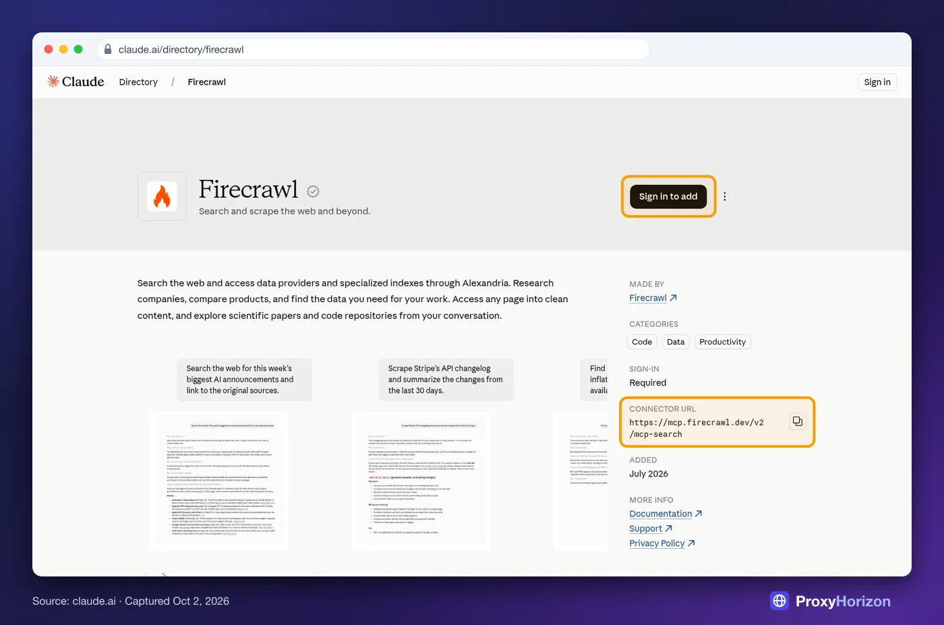This screenshot has height=625, width=944.
Task: Click the 'Search and scrape the web and beyond.' tagline
Action: pyautogui.click(x=285, y=211)
